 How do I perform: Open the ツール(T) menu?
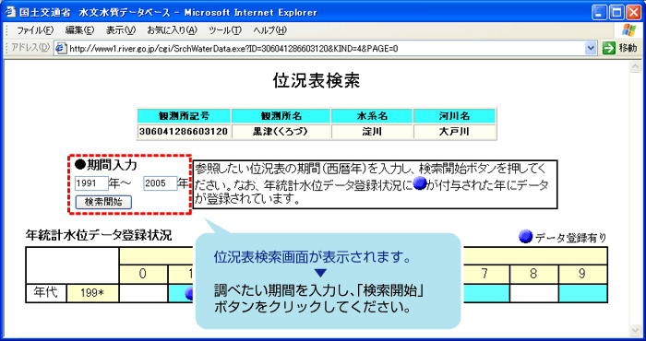tap(225, 30)
